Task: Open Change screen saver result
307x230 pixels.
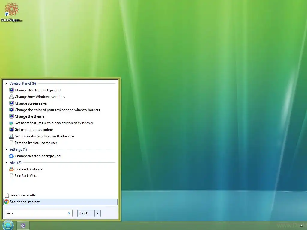Action: pyautogui.click(x=31, y=103)
